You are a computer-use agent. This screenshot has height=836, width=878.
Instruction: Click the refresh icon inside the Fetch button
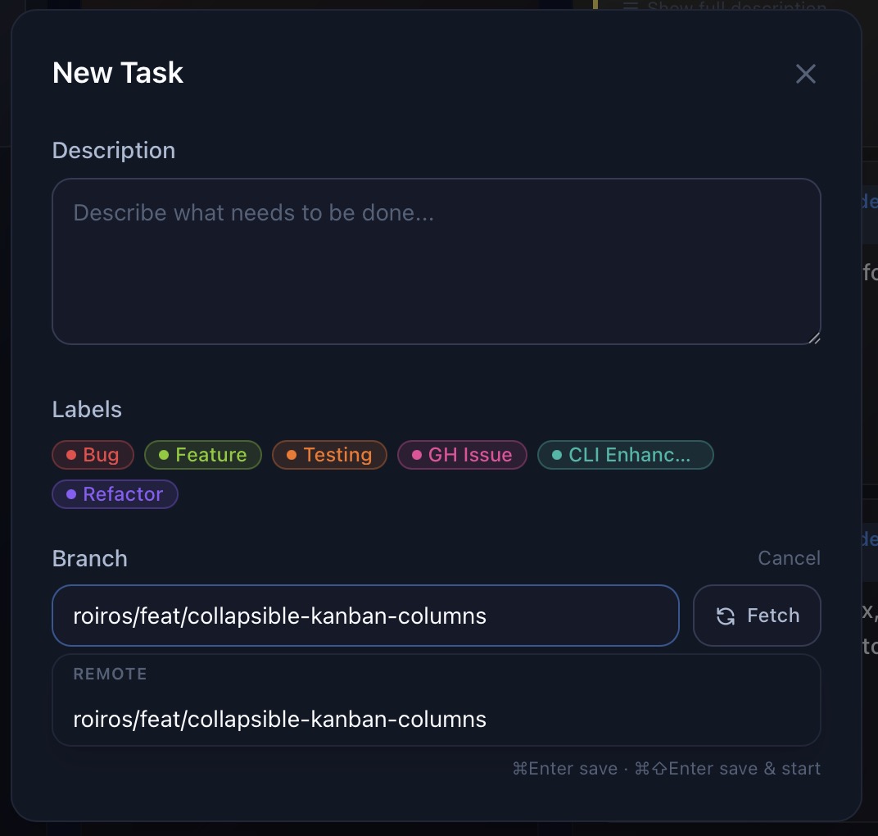[x=726, y=616]
